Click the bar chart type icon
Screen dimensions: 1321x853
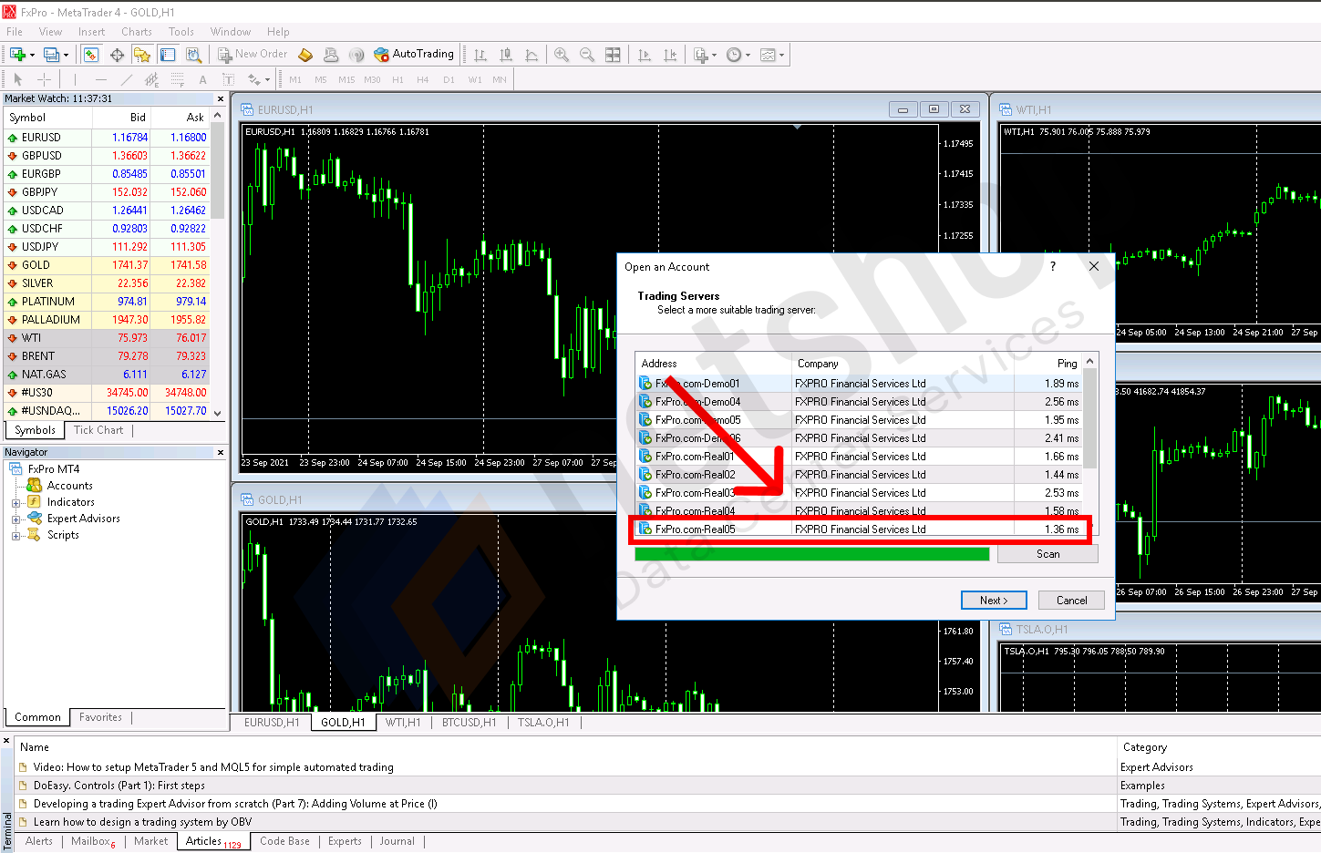(480, 55)
